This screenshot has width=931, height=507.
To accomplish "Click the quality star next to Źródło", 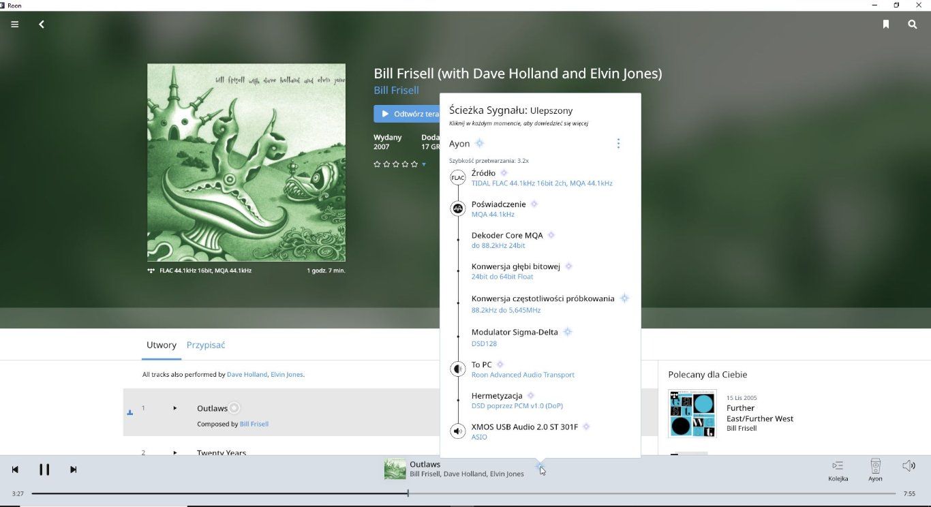I will click(x=504, y=173).
